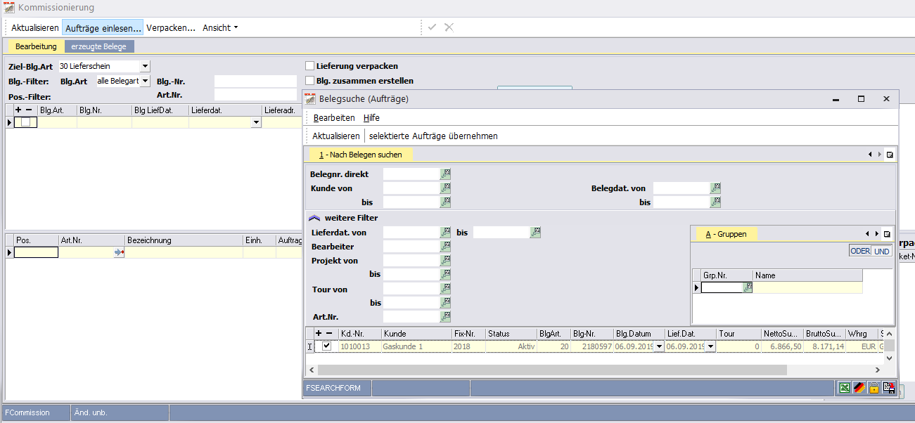
Task: Select the ODER group filter toggle
Action: click(859, 251)
